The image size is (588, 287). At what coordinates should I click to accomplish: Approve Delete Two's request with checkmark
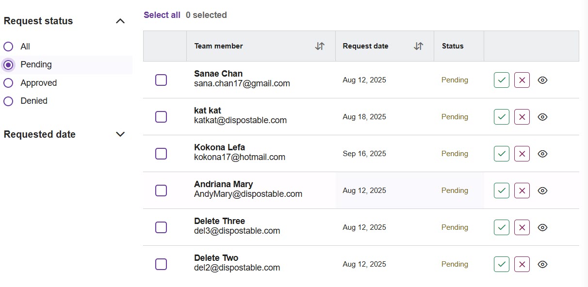502,264
